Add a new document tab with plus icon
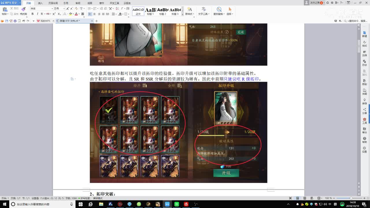 click(x=97, y=21)
